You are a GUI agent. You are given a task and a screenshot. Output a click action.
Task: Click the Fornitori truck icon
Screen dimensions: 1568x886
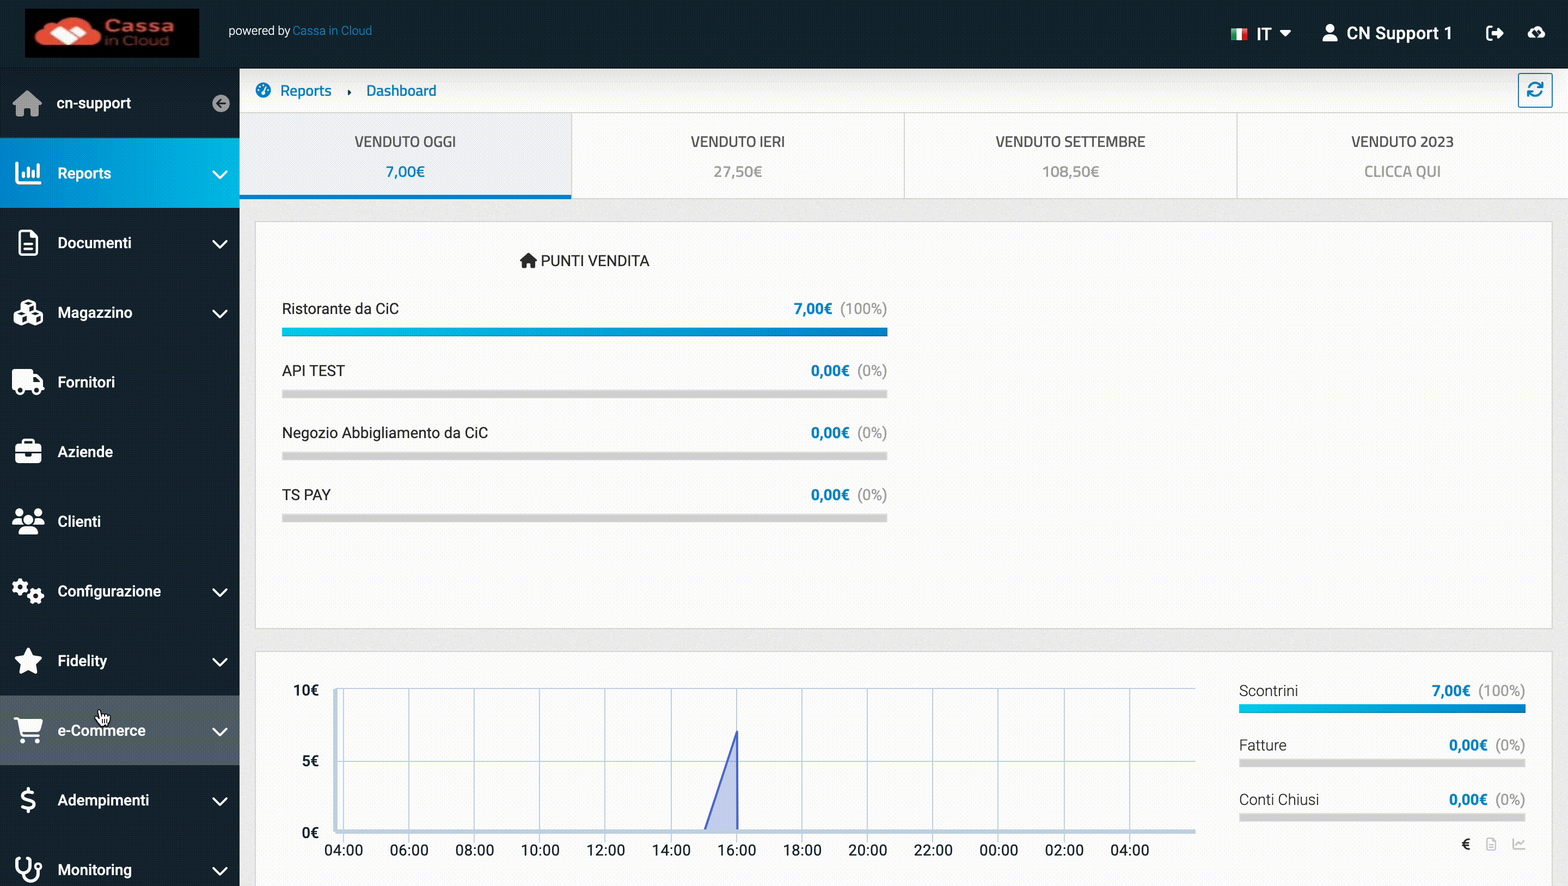[x=28, y=382]
